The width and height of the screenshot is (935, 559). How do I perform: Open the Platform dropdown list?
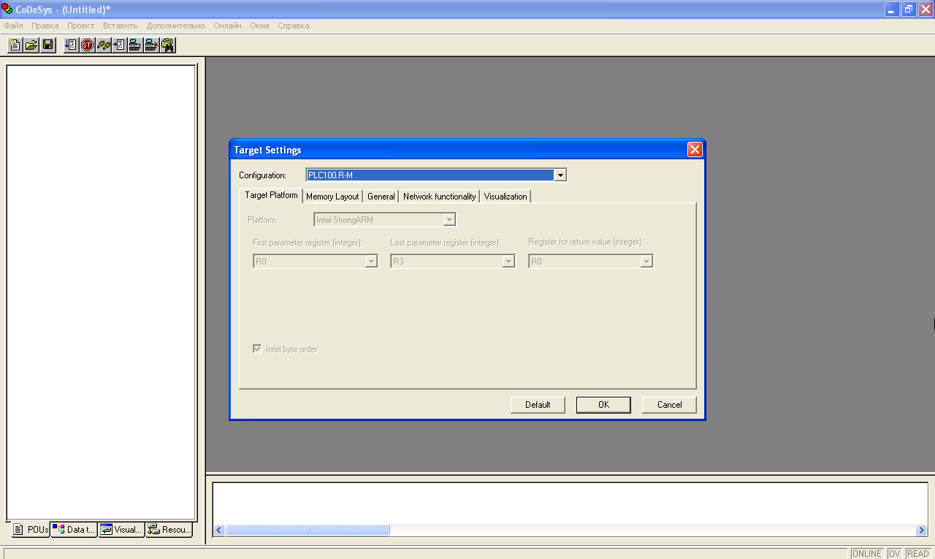(x=450, y=220)
